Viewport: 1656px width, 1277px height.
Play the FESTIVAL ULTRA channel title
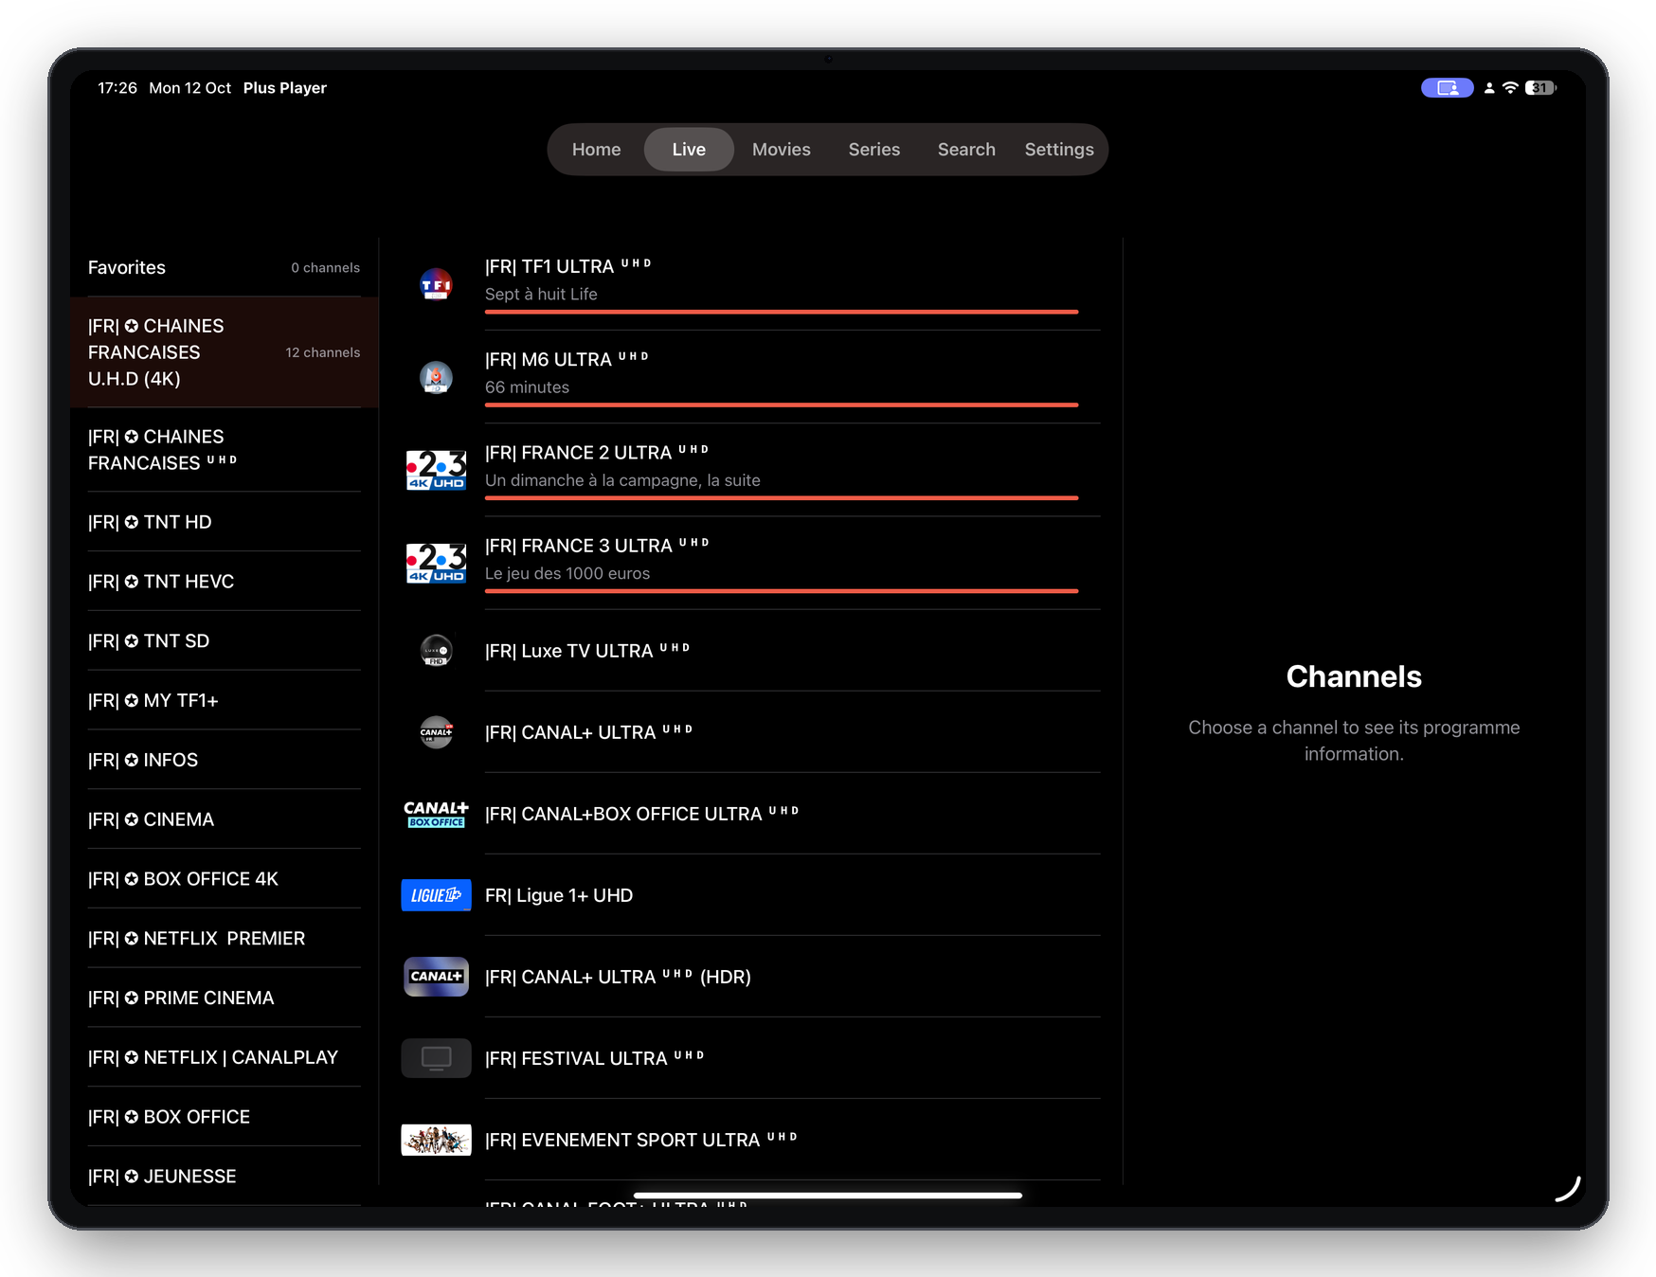(x=595, y=1058)
